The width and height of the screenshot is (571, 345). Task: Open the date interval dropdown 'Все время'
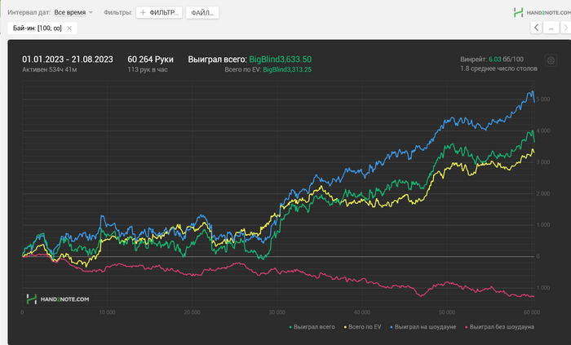[x=73, y=12]
